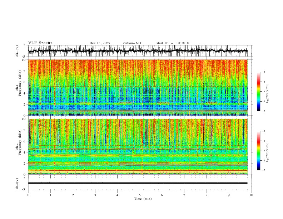Viewport: 283px width, 219px height.
Task: Click the ch.1 frequency axis "2" tick label
Action: tap(25, 104)
